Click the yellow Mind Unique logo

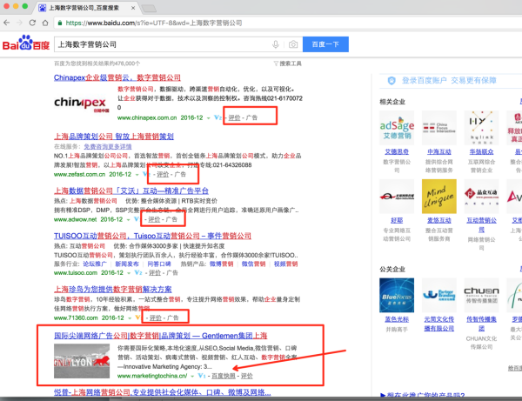click(439, 197)
